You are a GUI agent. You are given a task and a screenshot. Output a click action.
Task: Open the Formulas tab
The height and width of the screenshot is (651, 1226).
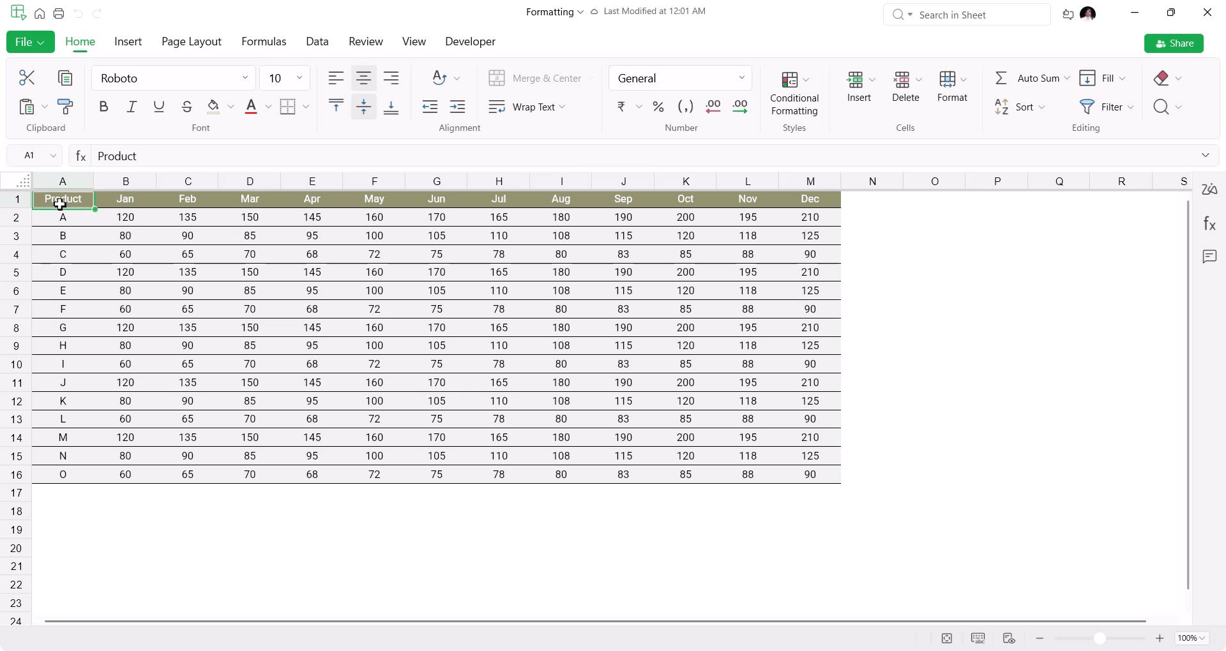(x=264, y=41)
